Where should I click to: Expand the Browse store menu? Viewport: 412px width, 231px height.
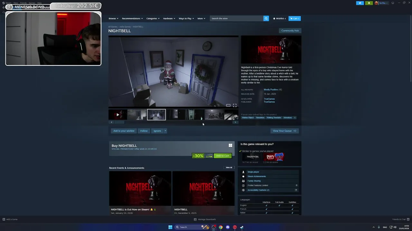pyautogui.click(x=113, y=18)
